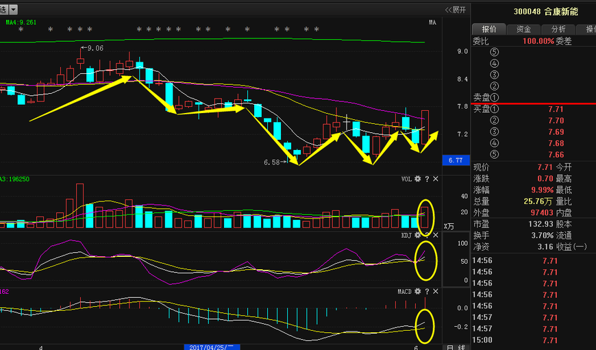Click the 卖盘① row label
The image size is (596, 350).
pyautogui.click(x=486, y=97)
